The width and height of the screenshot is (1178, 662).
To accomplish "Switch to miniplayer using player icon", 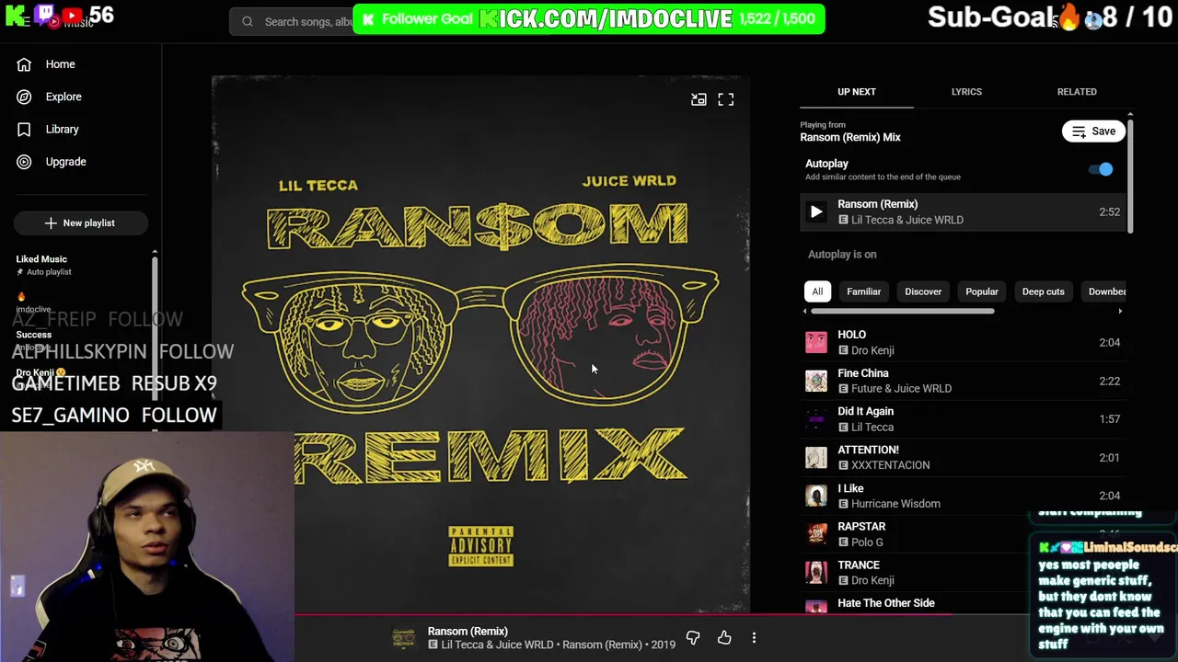I will [699, 99].
